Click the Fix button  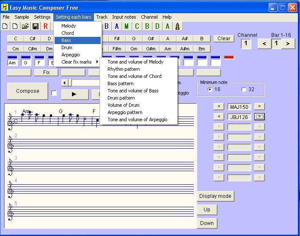coord(46,72)
